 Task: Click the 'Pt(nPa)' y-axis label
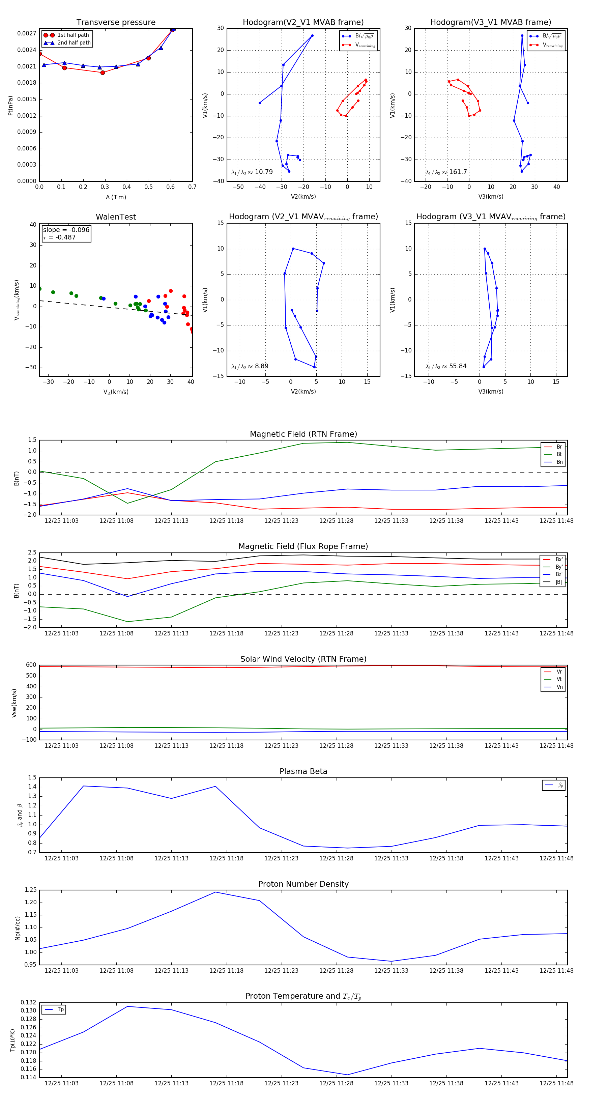pos(10,106)
